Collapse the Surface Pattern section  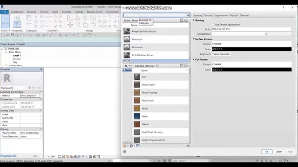click(194, 39)
